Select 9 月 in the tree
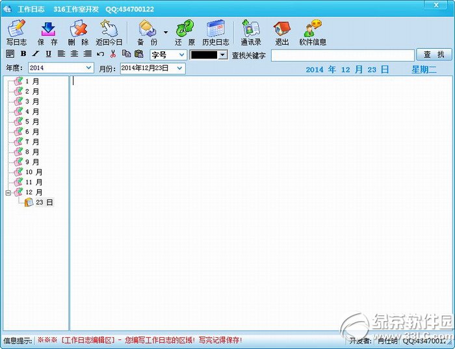 tap(27, 162)
